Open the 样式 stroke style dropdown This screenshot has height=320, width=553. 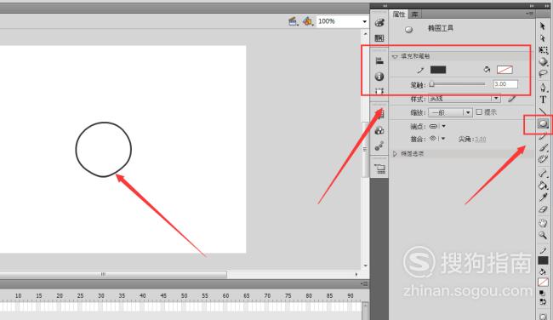[x=465, y=99]
